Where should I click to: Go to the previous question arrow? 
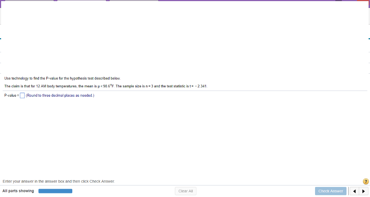coord(354,191)
